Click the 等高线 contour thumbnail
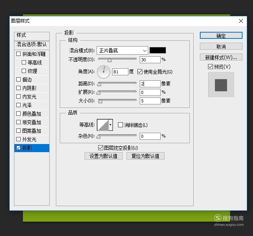253x236 pixels. 103,125
